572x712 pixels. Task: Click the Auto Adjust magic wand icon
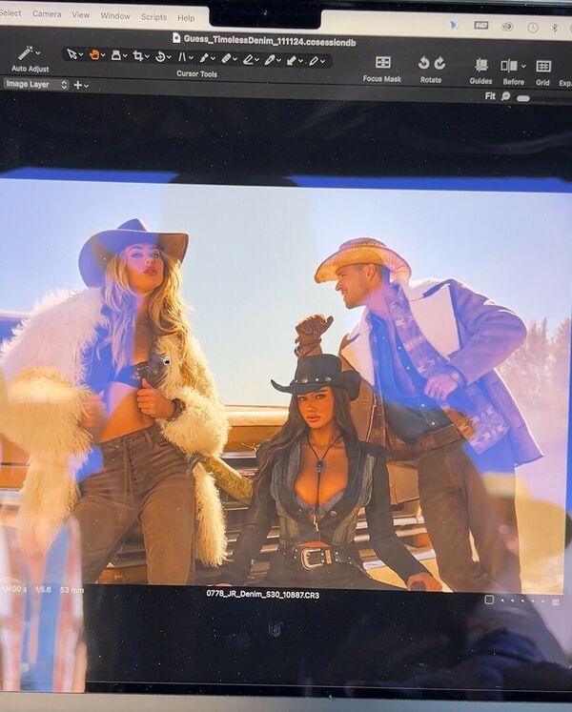(26, 53)
